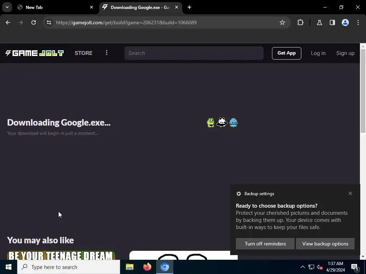The width and height of the screenshot is (366, 274).
Task: Open the Log in link
Action: pyautogui.click(x=318, y=53)
